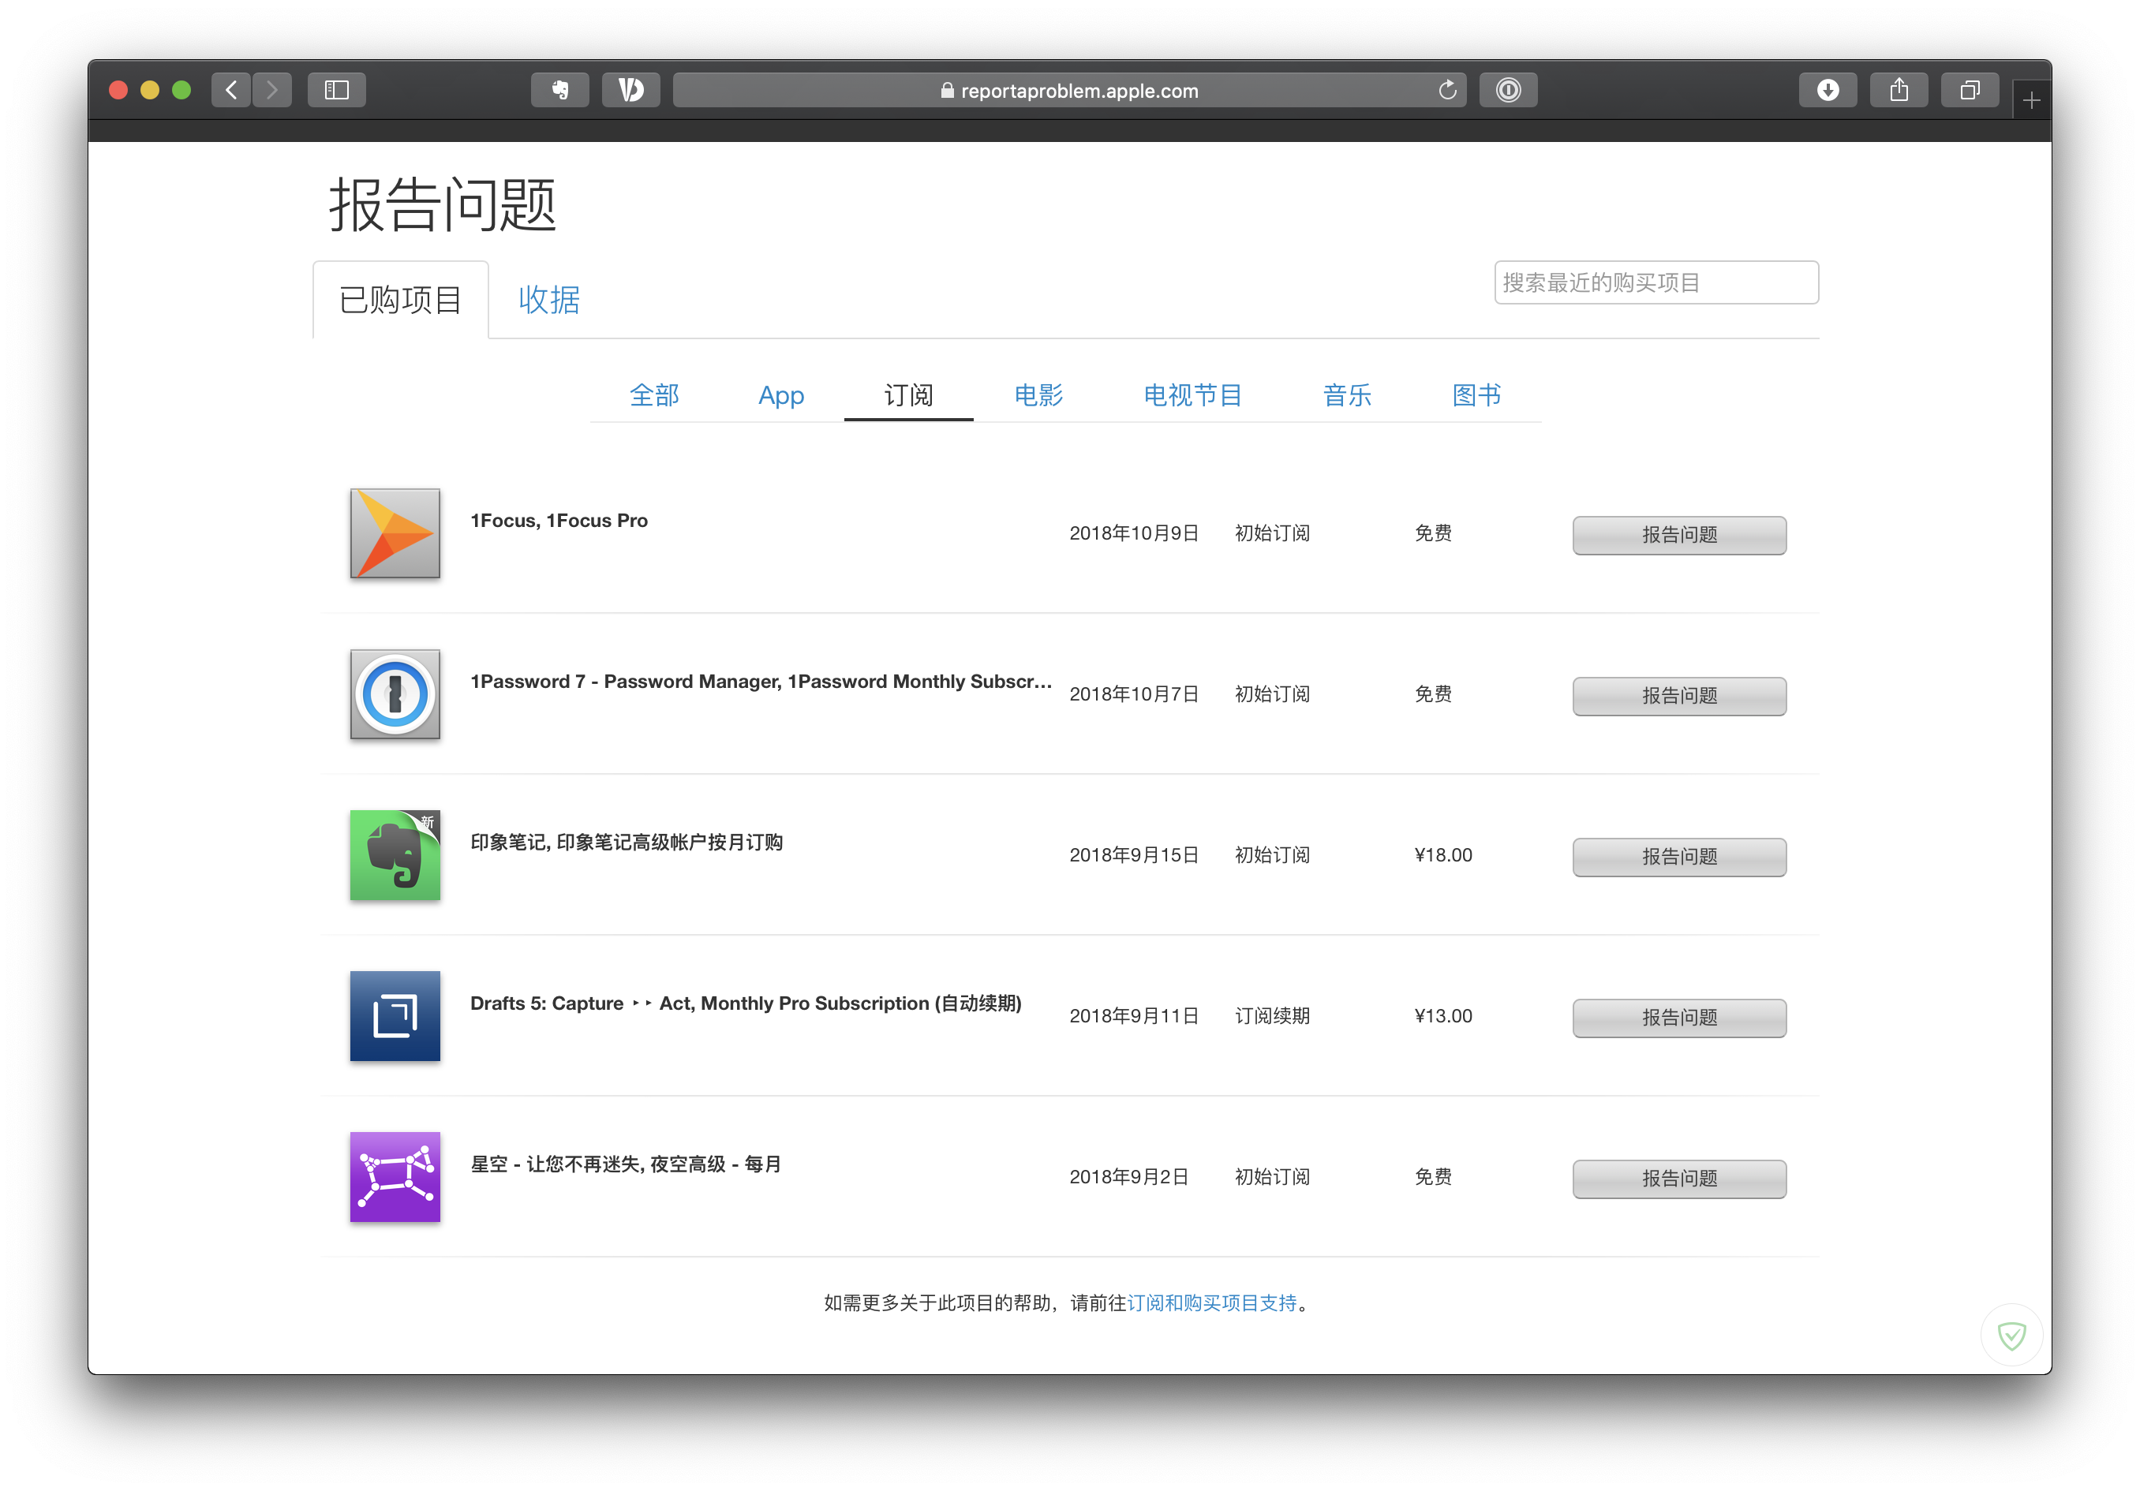The width and height of the screenshot is (2140, 1491).
Task: Switch to the 收据 tab
Action: pyautogui.click(x=549, y=300)
